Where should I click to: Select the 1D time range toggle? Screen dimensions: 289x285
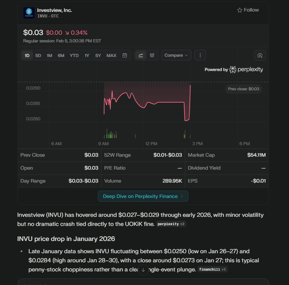pos(27,55)
